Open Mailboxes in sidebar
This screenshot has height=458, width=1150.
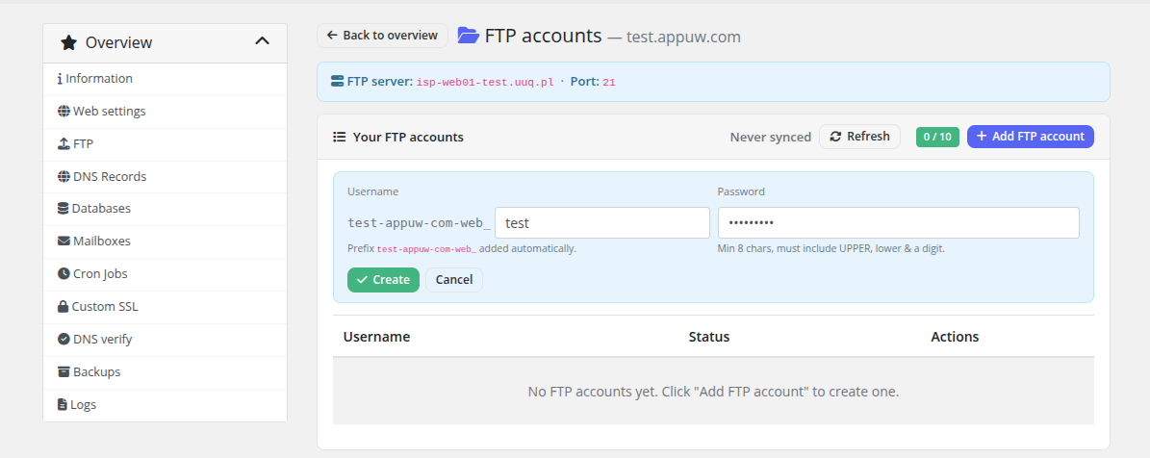coord(165,242)
